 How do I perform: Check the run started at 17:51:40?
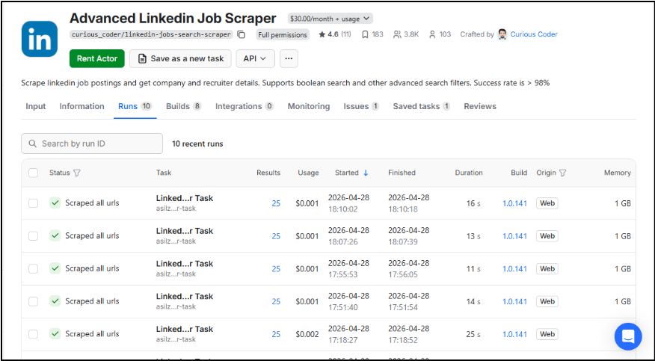click(x=33, y=301)
